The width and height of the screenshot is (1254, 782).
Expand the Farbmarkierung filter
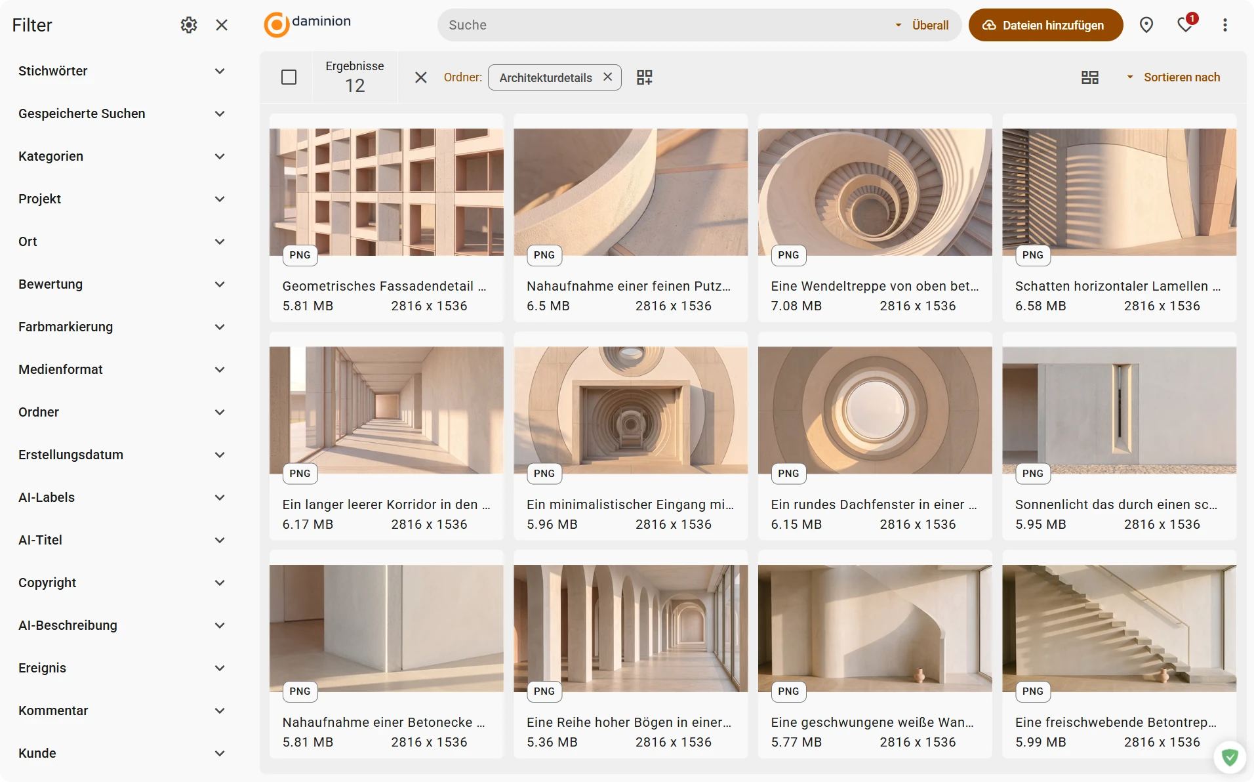point(122,327)
